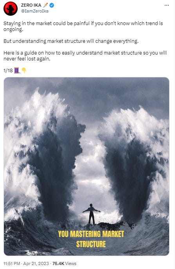175x269 pixels.
Task: Click the large left wave in the image
Action: (45, 154)
